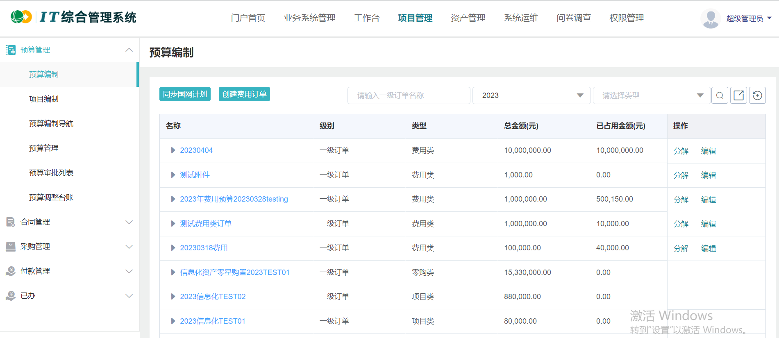Screen dimensions: 779x338
Task: Expand the 20230318费用 row triangle
Action: tap(173, 248)
